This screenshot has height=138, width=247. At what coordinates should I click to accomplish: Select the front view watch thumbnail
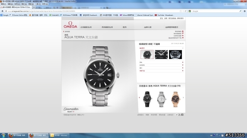(x=147, y=54)
